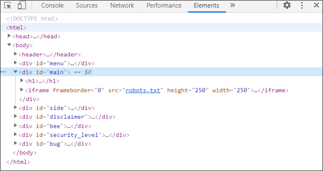The width and height of the screenshot is (323, 171).
Task: Follow the robots.txt link
Action: [143, 90]
